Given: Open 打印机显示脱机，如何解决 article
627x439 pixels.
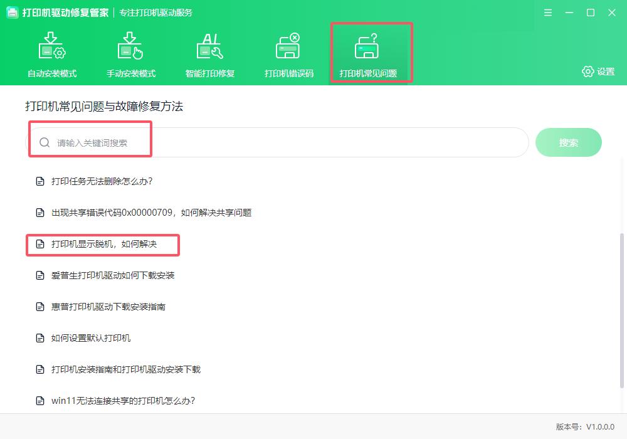Looking at the screenshot, I should [104, 244].
